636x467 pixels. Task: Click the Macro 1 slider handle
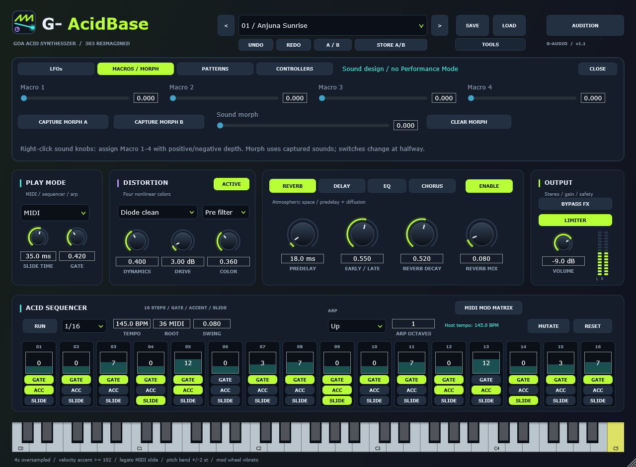24,98
